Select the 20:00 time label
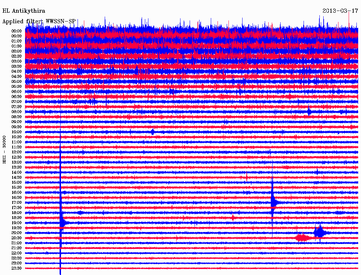 pyautogui.click(x=17, y=233)
